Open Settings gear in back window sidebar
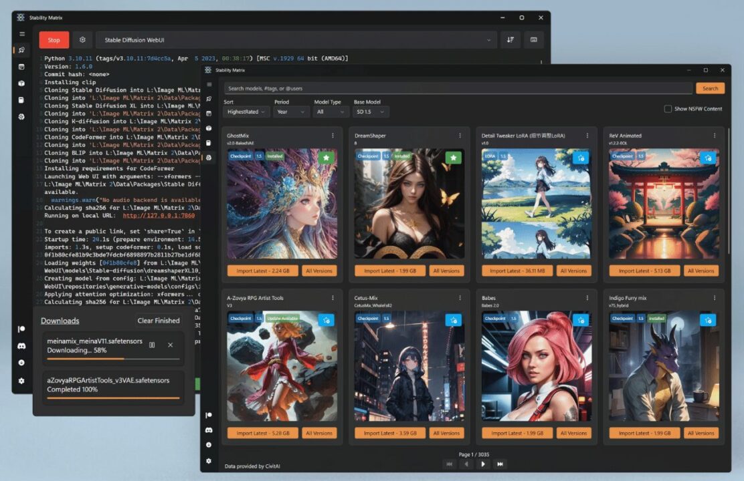Image resolution: width=744 pixels, height=481 pixels. pos(21,381)
